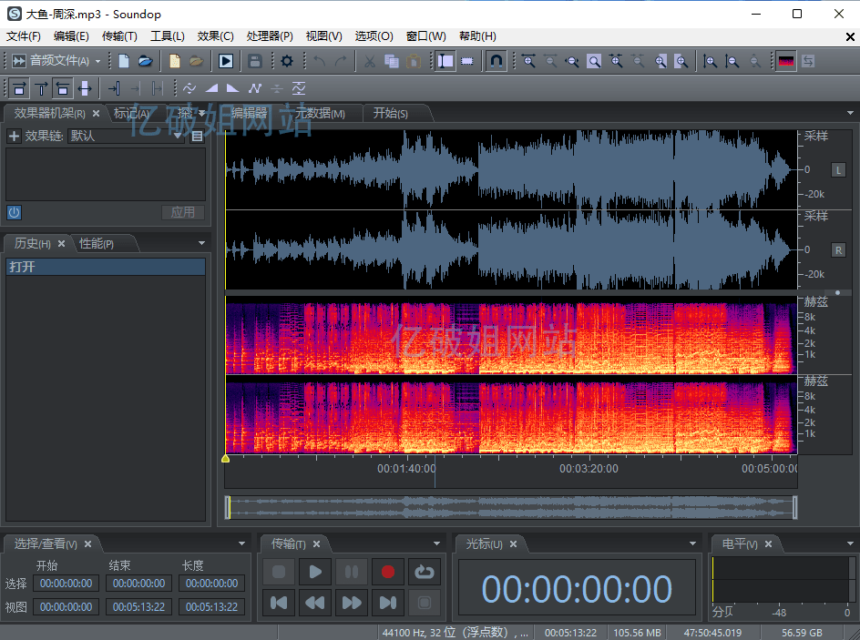Screen dimensions: 860x640
Task: Toggle the effects rack power button
Action: point(14,212)
